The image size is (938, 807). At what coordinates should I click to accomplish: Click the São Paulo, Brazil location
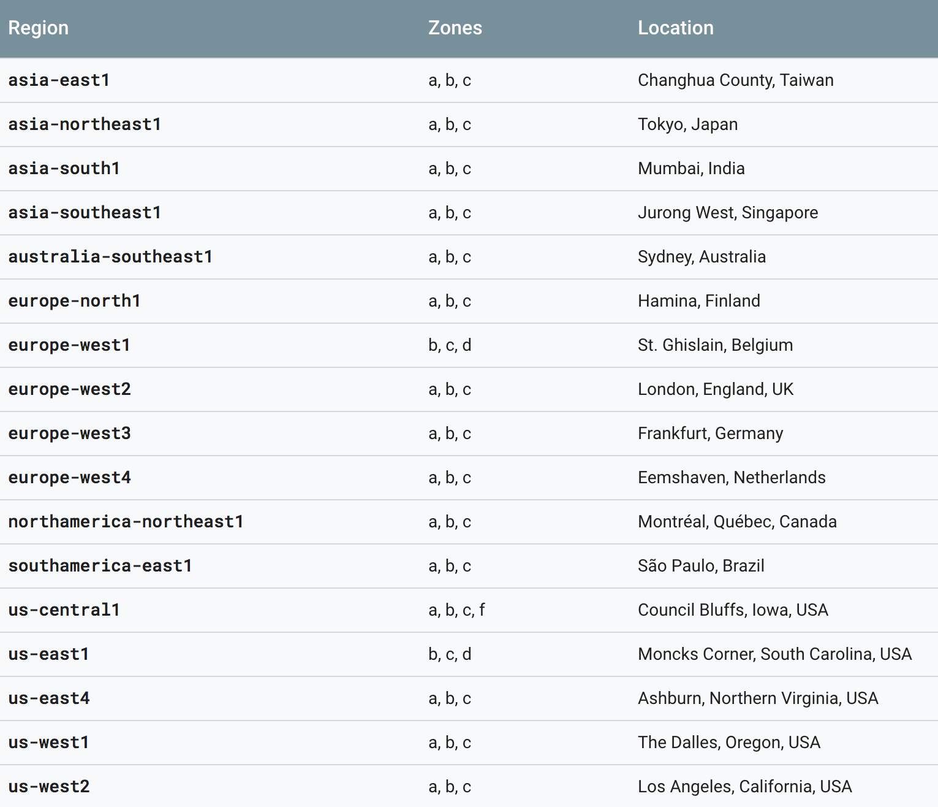coord(701,566)
